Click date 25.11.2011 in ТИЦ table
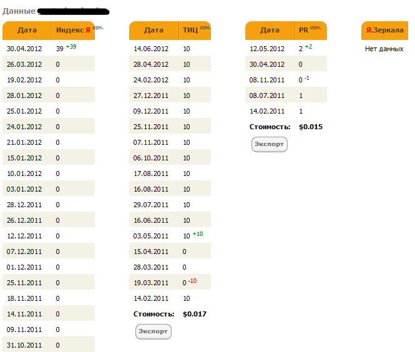Viewport: 415px width, 352px height. (151, 127)
